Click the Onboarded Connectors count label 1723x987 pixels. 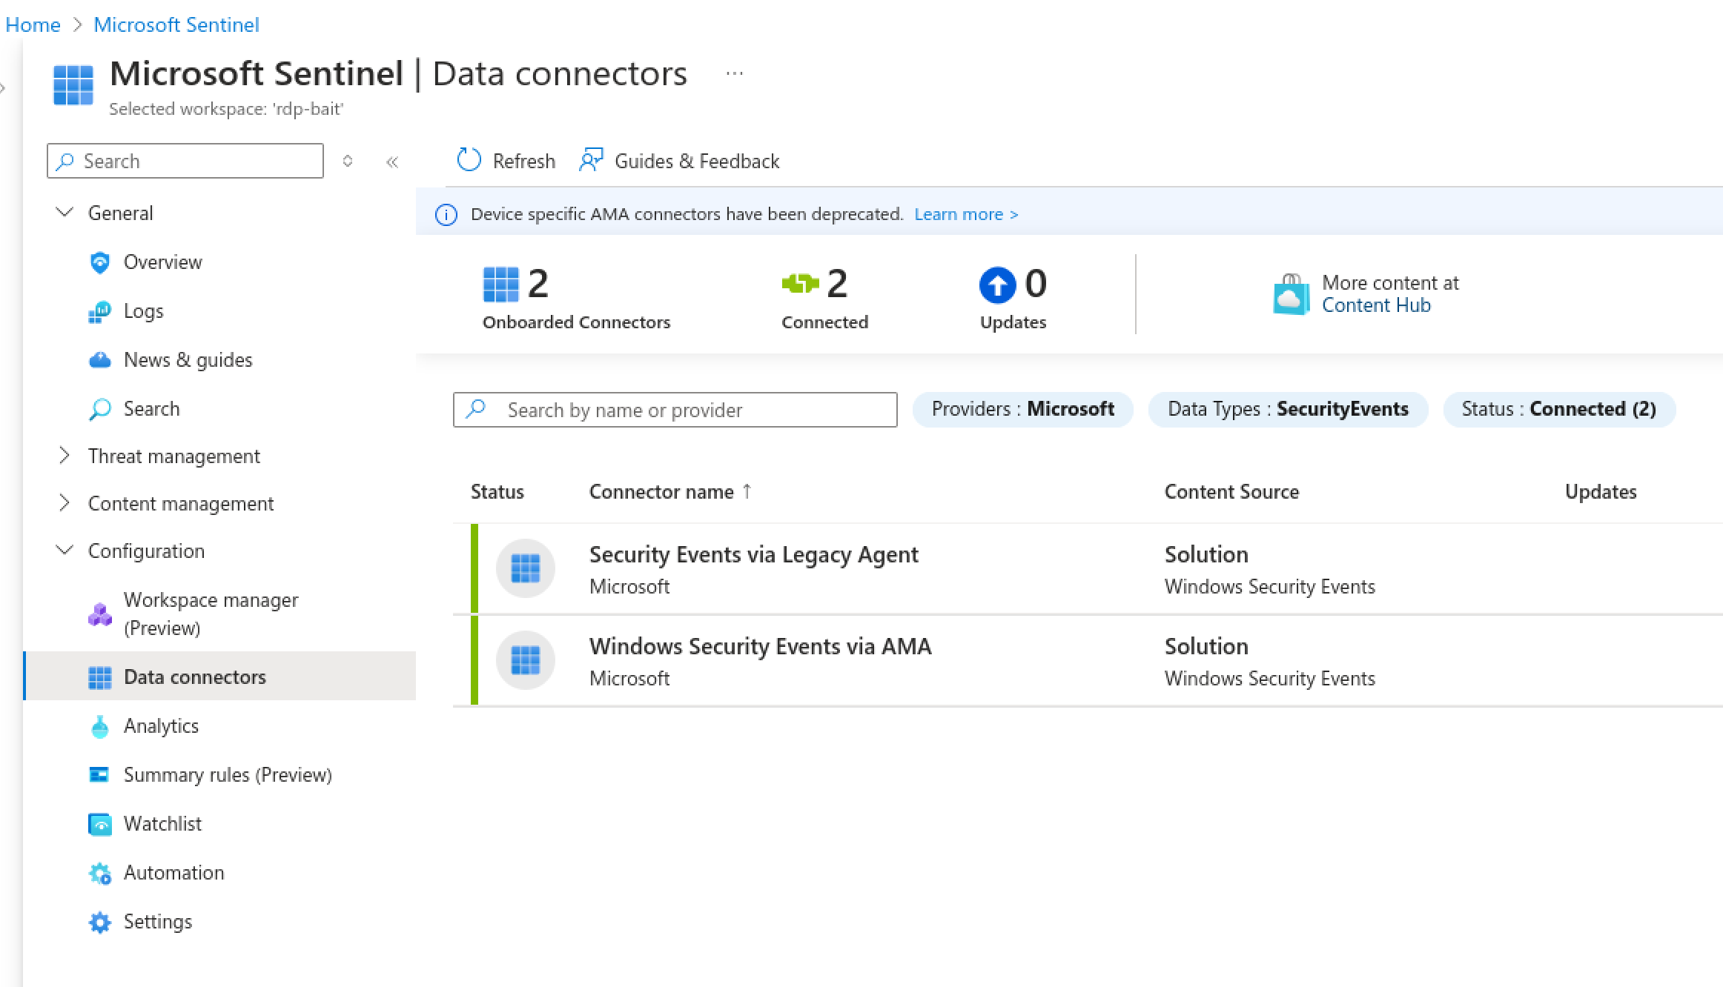576,322
